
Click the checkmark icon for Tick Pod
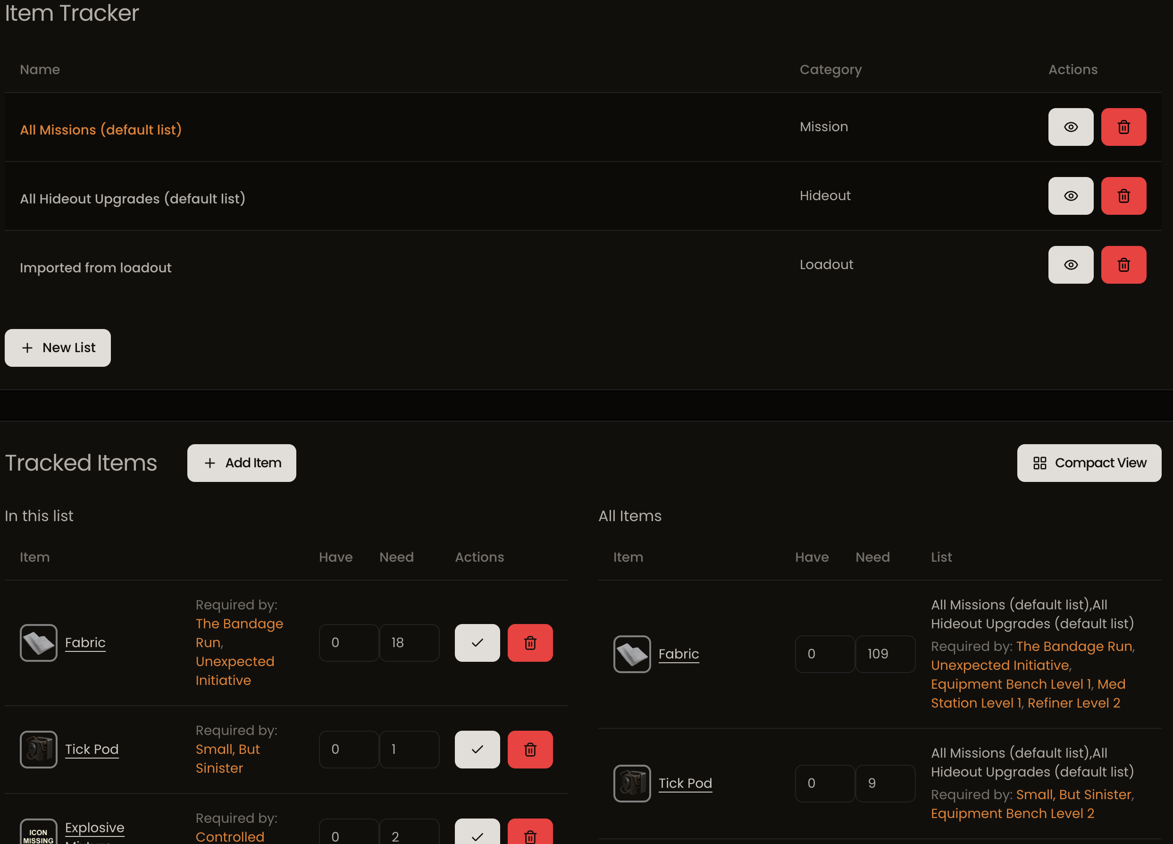click(x=477, y=749)
